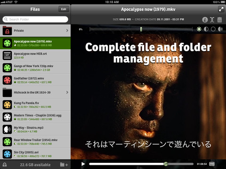The height and width of the screenshot is (169, 226).
Task: Select 'Gangs of New York 720p.mkv' file name
Action: [33, 66]
